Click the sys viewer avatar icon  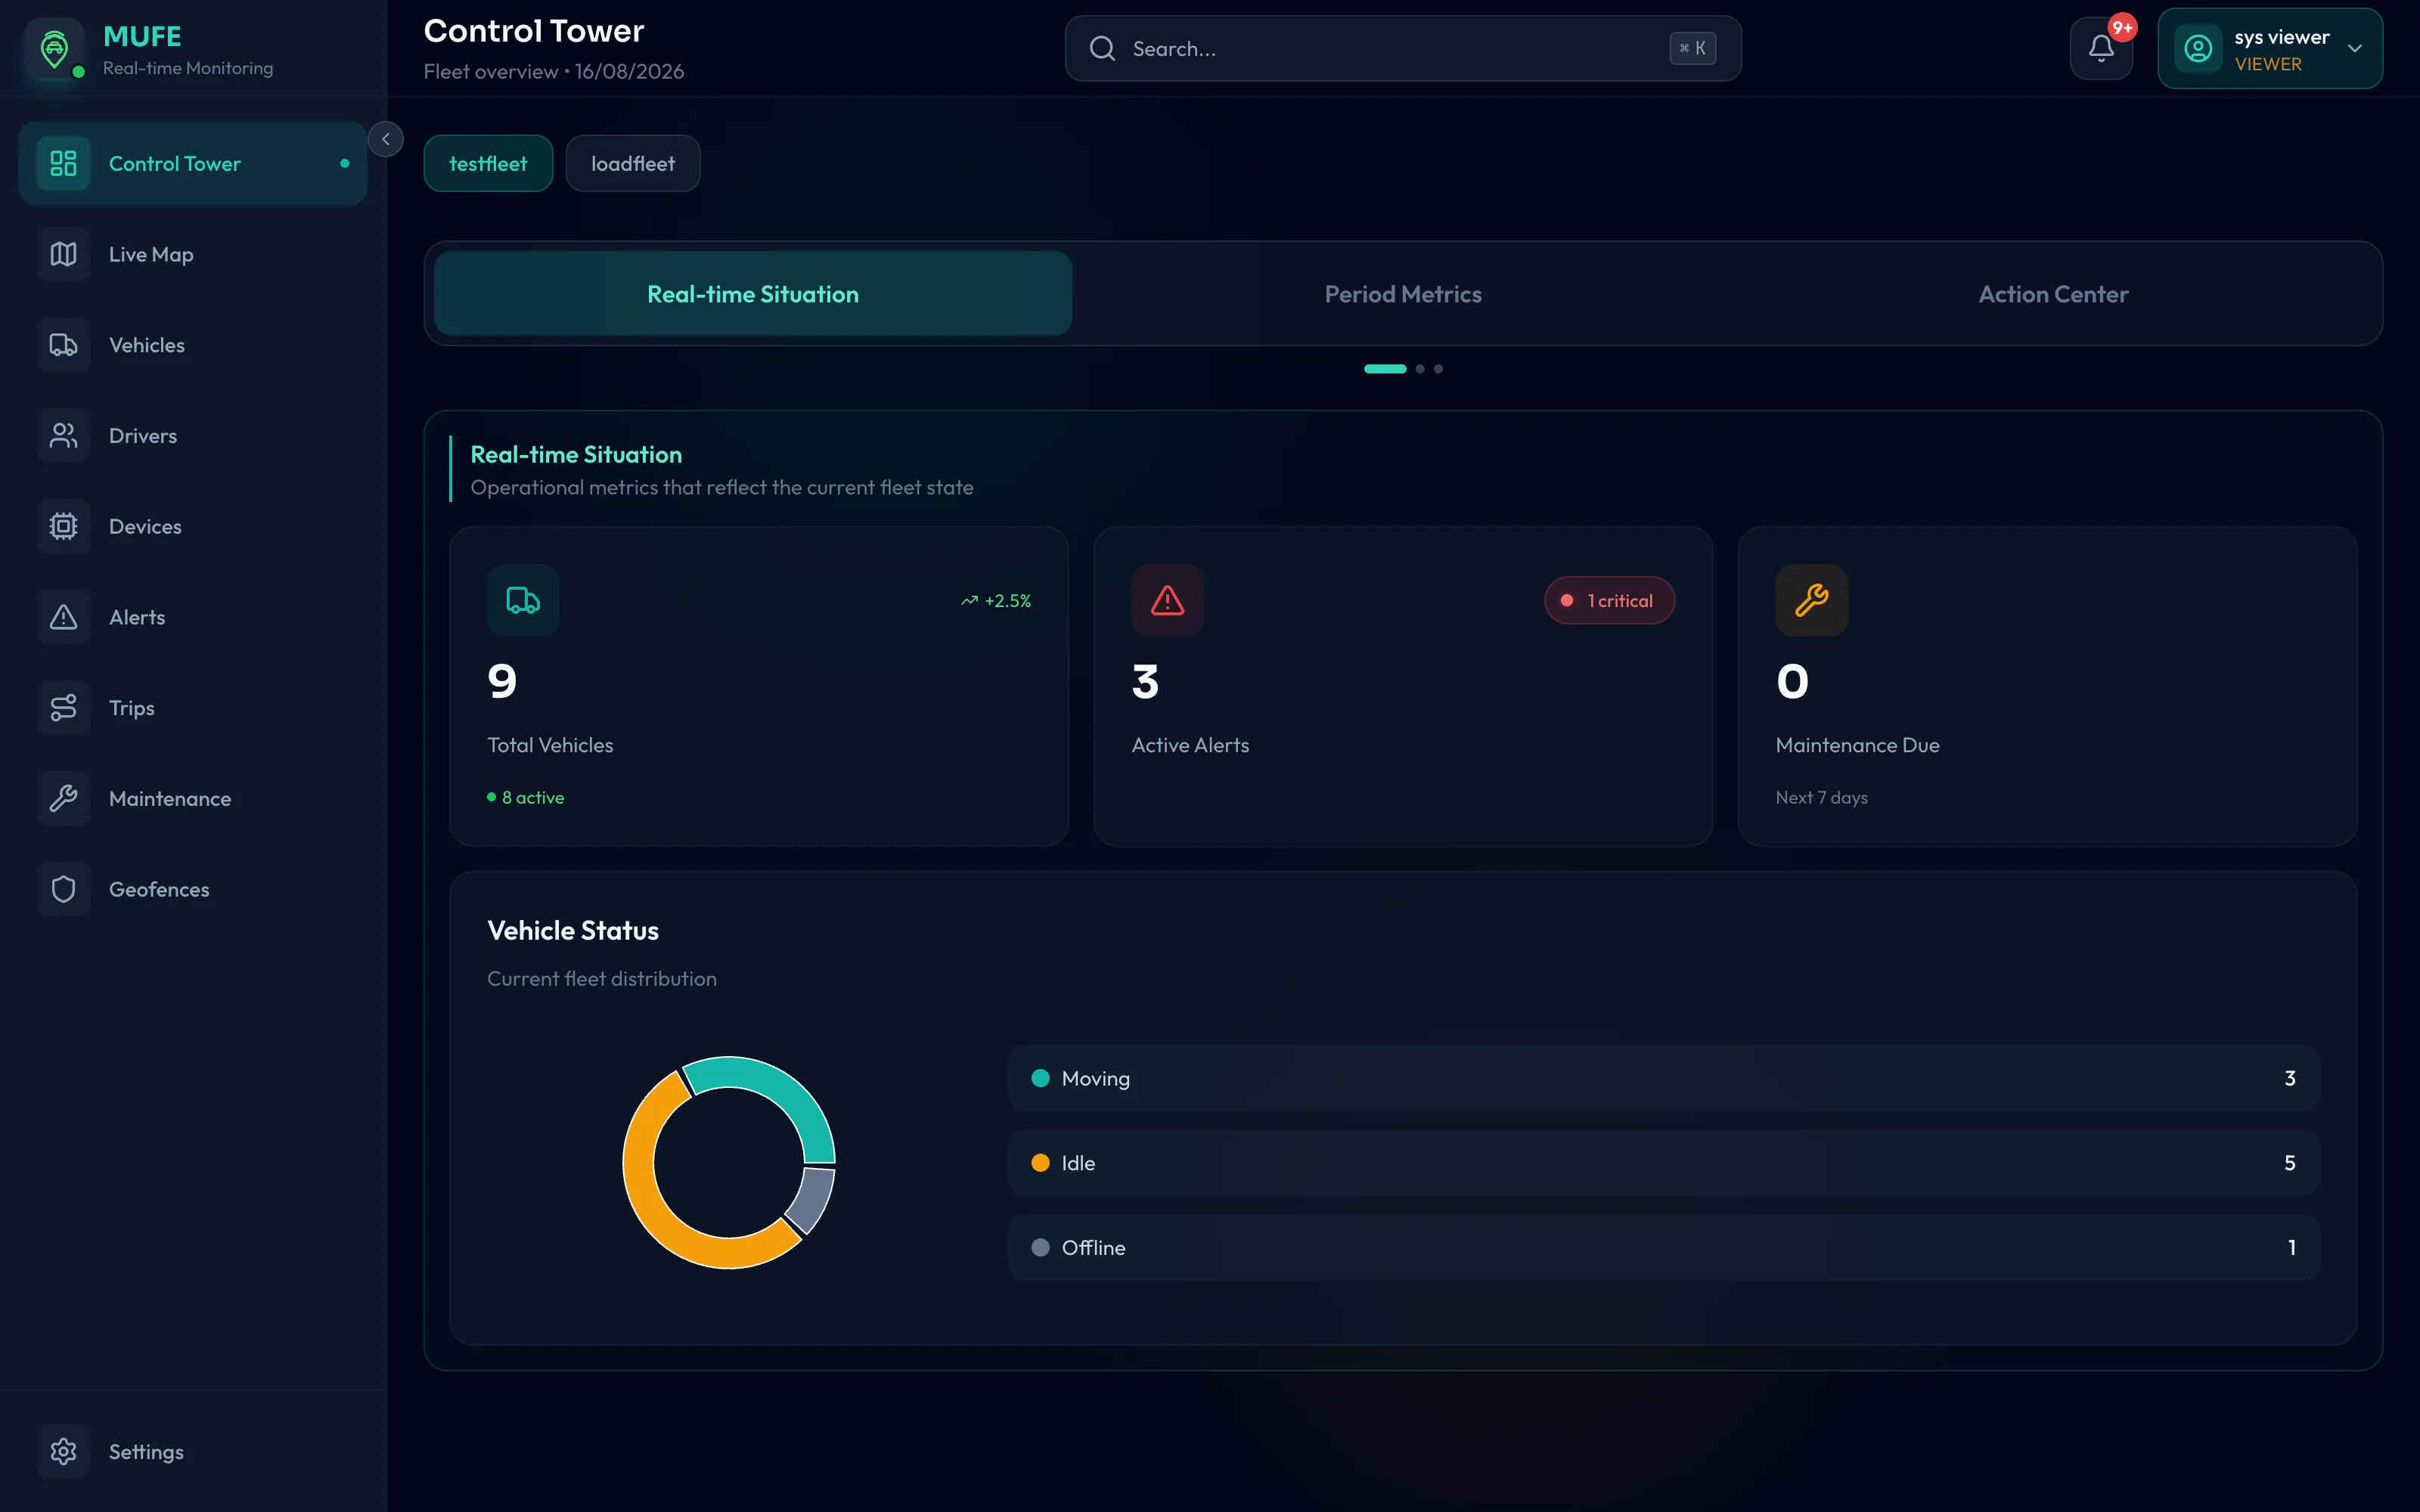click(x=2198, y=48)
